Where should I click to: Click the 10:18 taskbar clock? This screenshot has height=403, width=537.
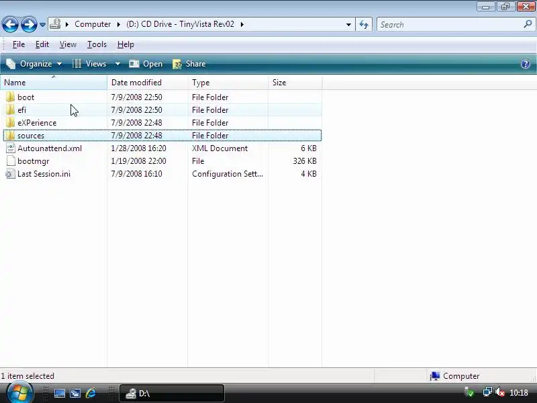pos(519,392)
